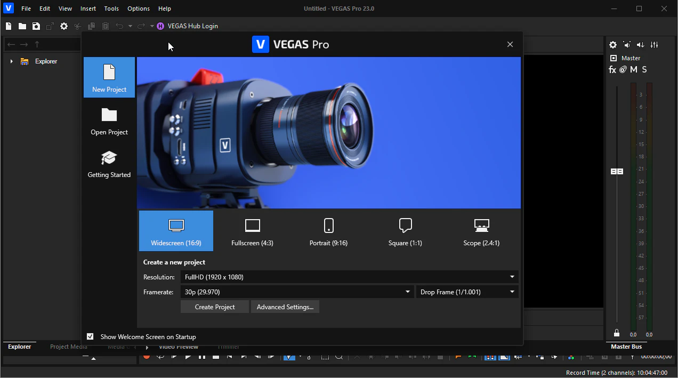Open the Open Project folder tile
678x378 pixels.
point(109,121)
